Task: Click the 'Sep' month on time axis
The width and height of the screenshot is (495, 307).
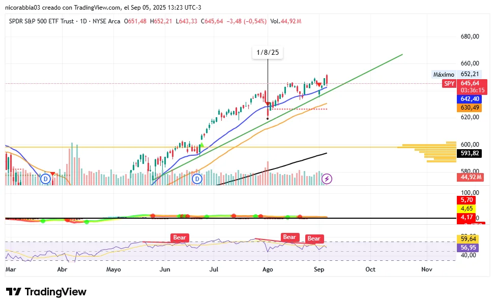Action: 318,269
